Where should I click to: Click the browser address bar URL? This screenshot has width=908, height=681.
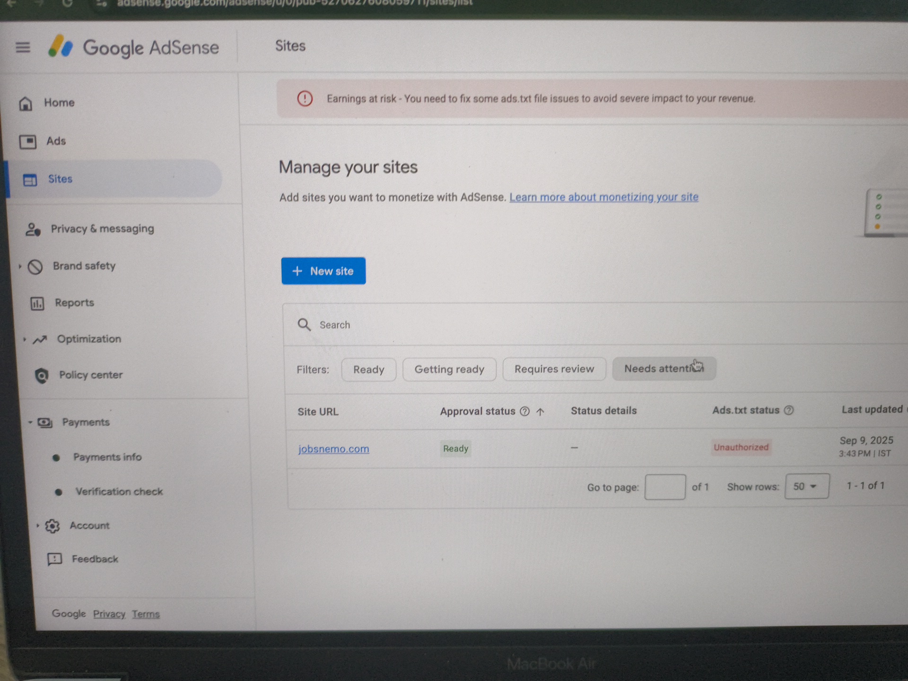[295, 3]
